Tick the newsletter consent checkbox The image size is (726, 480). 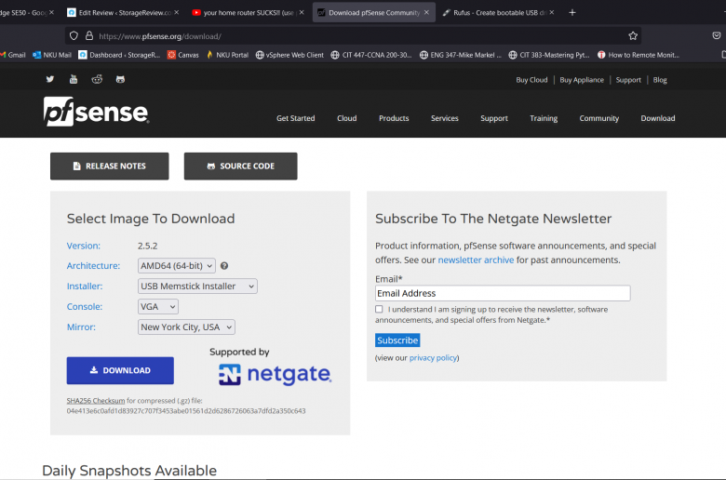[x=379, y=309]
